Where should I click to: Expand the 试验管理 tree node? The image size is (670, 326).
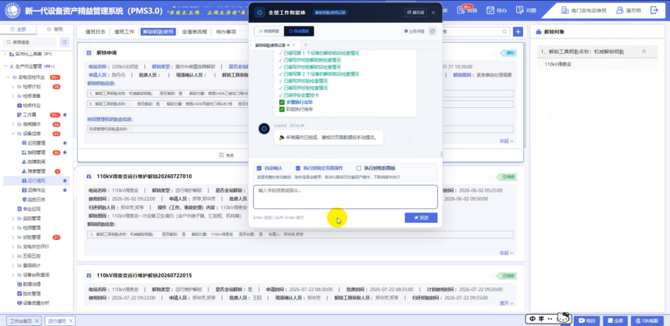(13, 237)
